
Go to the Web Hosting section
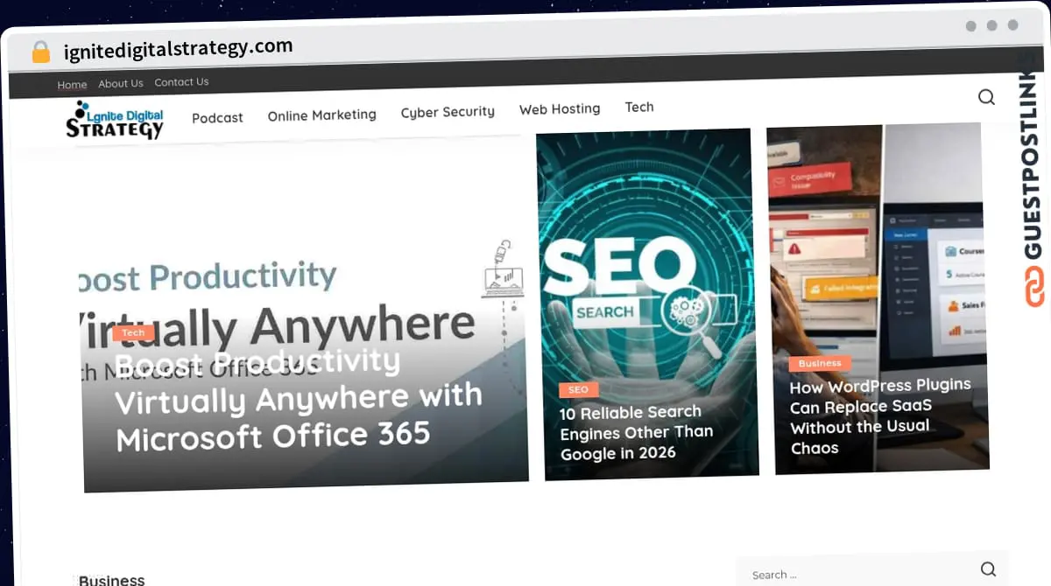coord(560,109)
